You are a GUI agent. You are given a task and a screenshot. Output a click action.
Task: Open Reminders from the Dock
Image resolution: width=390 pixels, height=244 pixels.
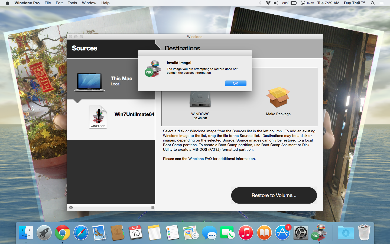pos(173,233)
